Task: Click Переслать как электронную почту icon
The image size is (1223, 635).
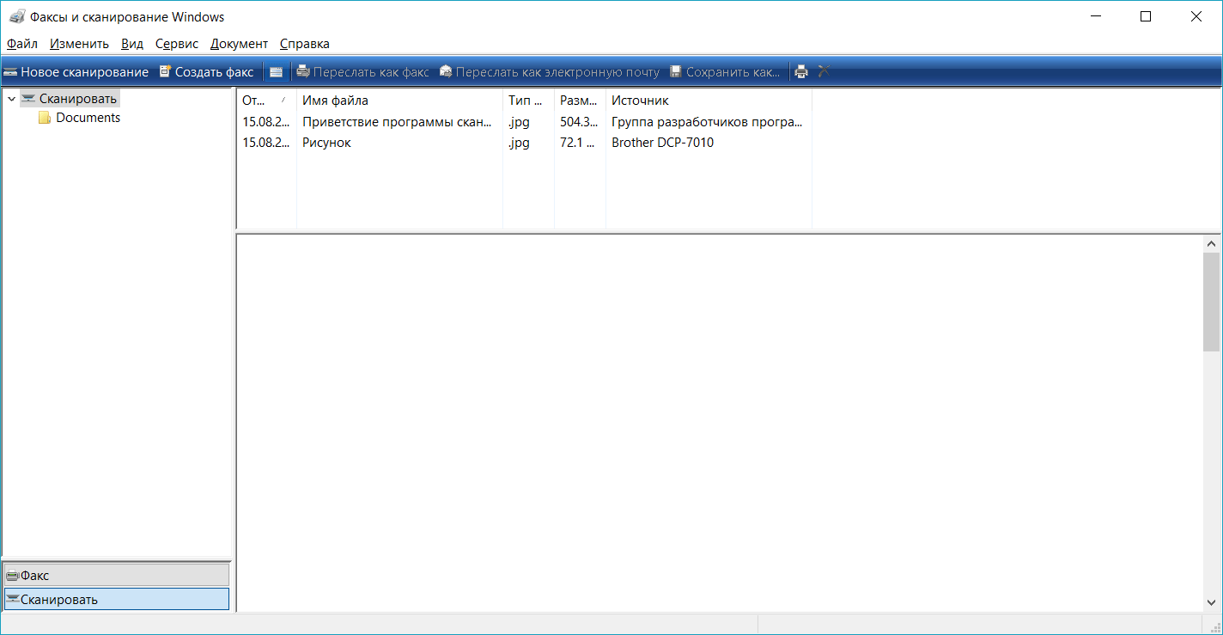Action: pyautogui.click(x=446, y=72)
